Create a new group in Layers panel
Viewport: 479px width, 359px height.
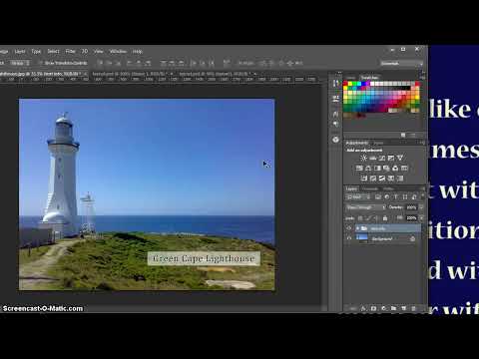coord(393,308)
